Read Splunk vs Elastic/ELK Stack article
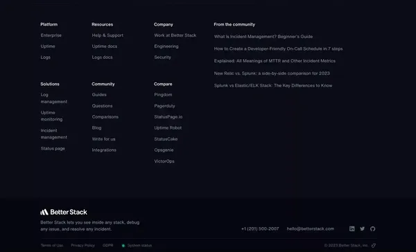This screenshot has height=252, width=416. (273, 86)
